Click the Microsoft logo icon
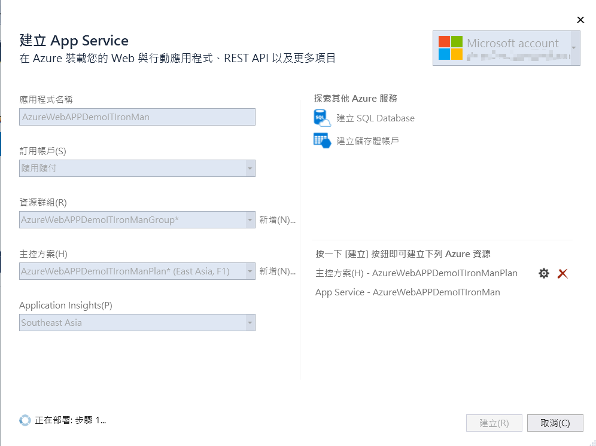 [x=451, y=48]
